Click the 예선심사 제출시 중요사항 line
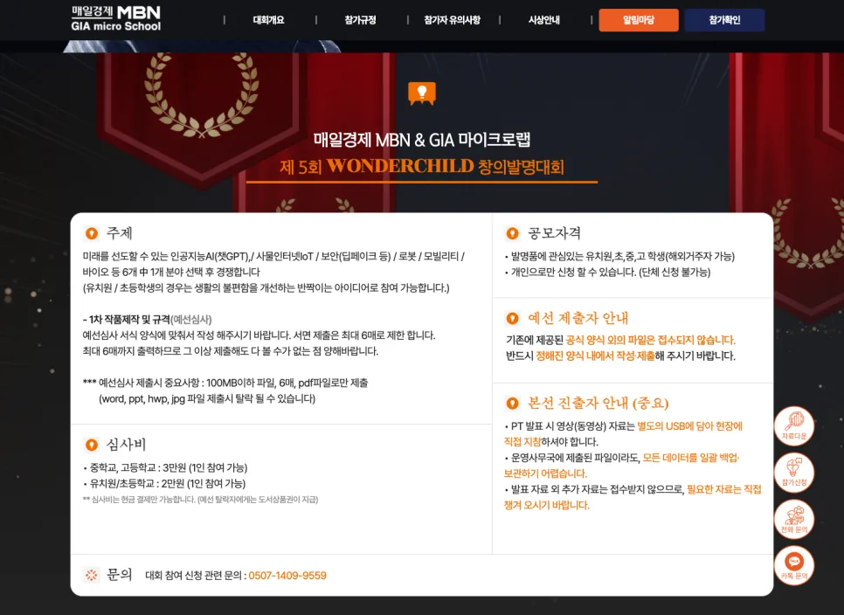 225,384
